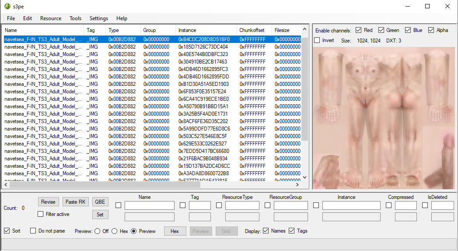
Task: Select the Preview Hex radio button
Action: 115,231
